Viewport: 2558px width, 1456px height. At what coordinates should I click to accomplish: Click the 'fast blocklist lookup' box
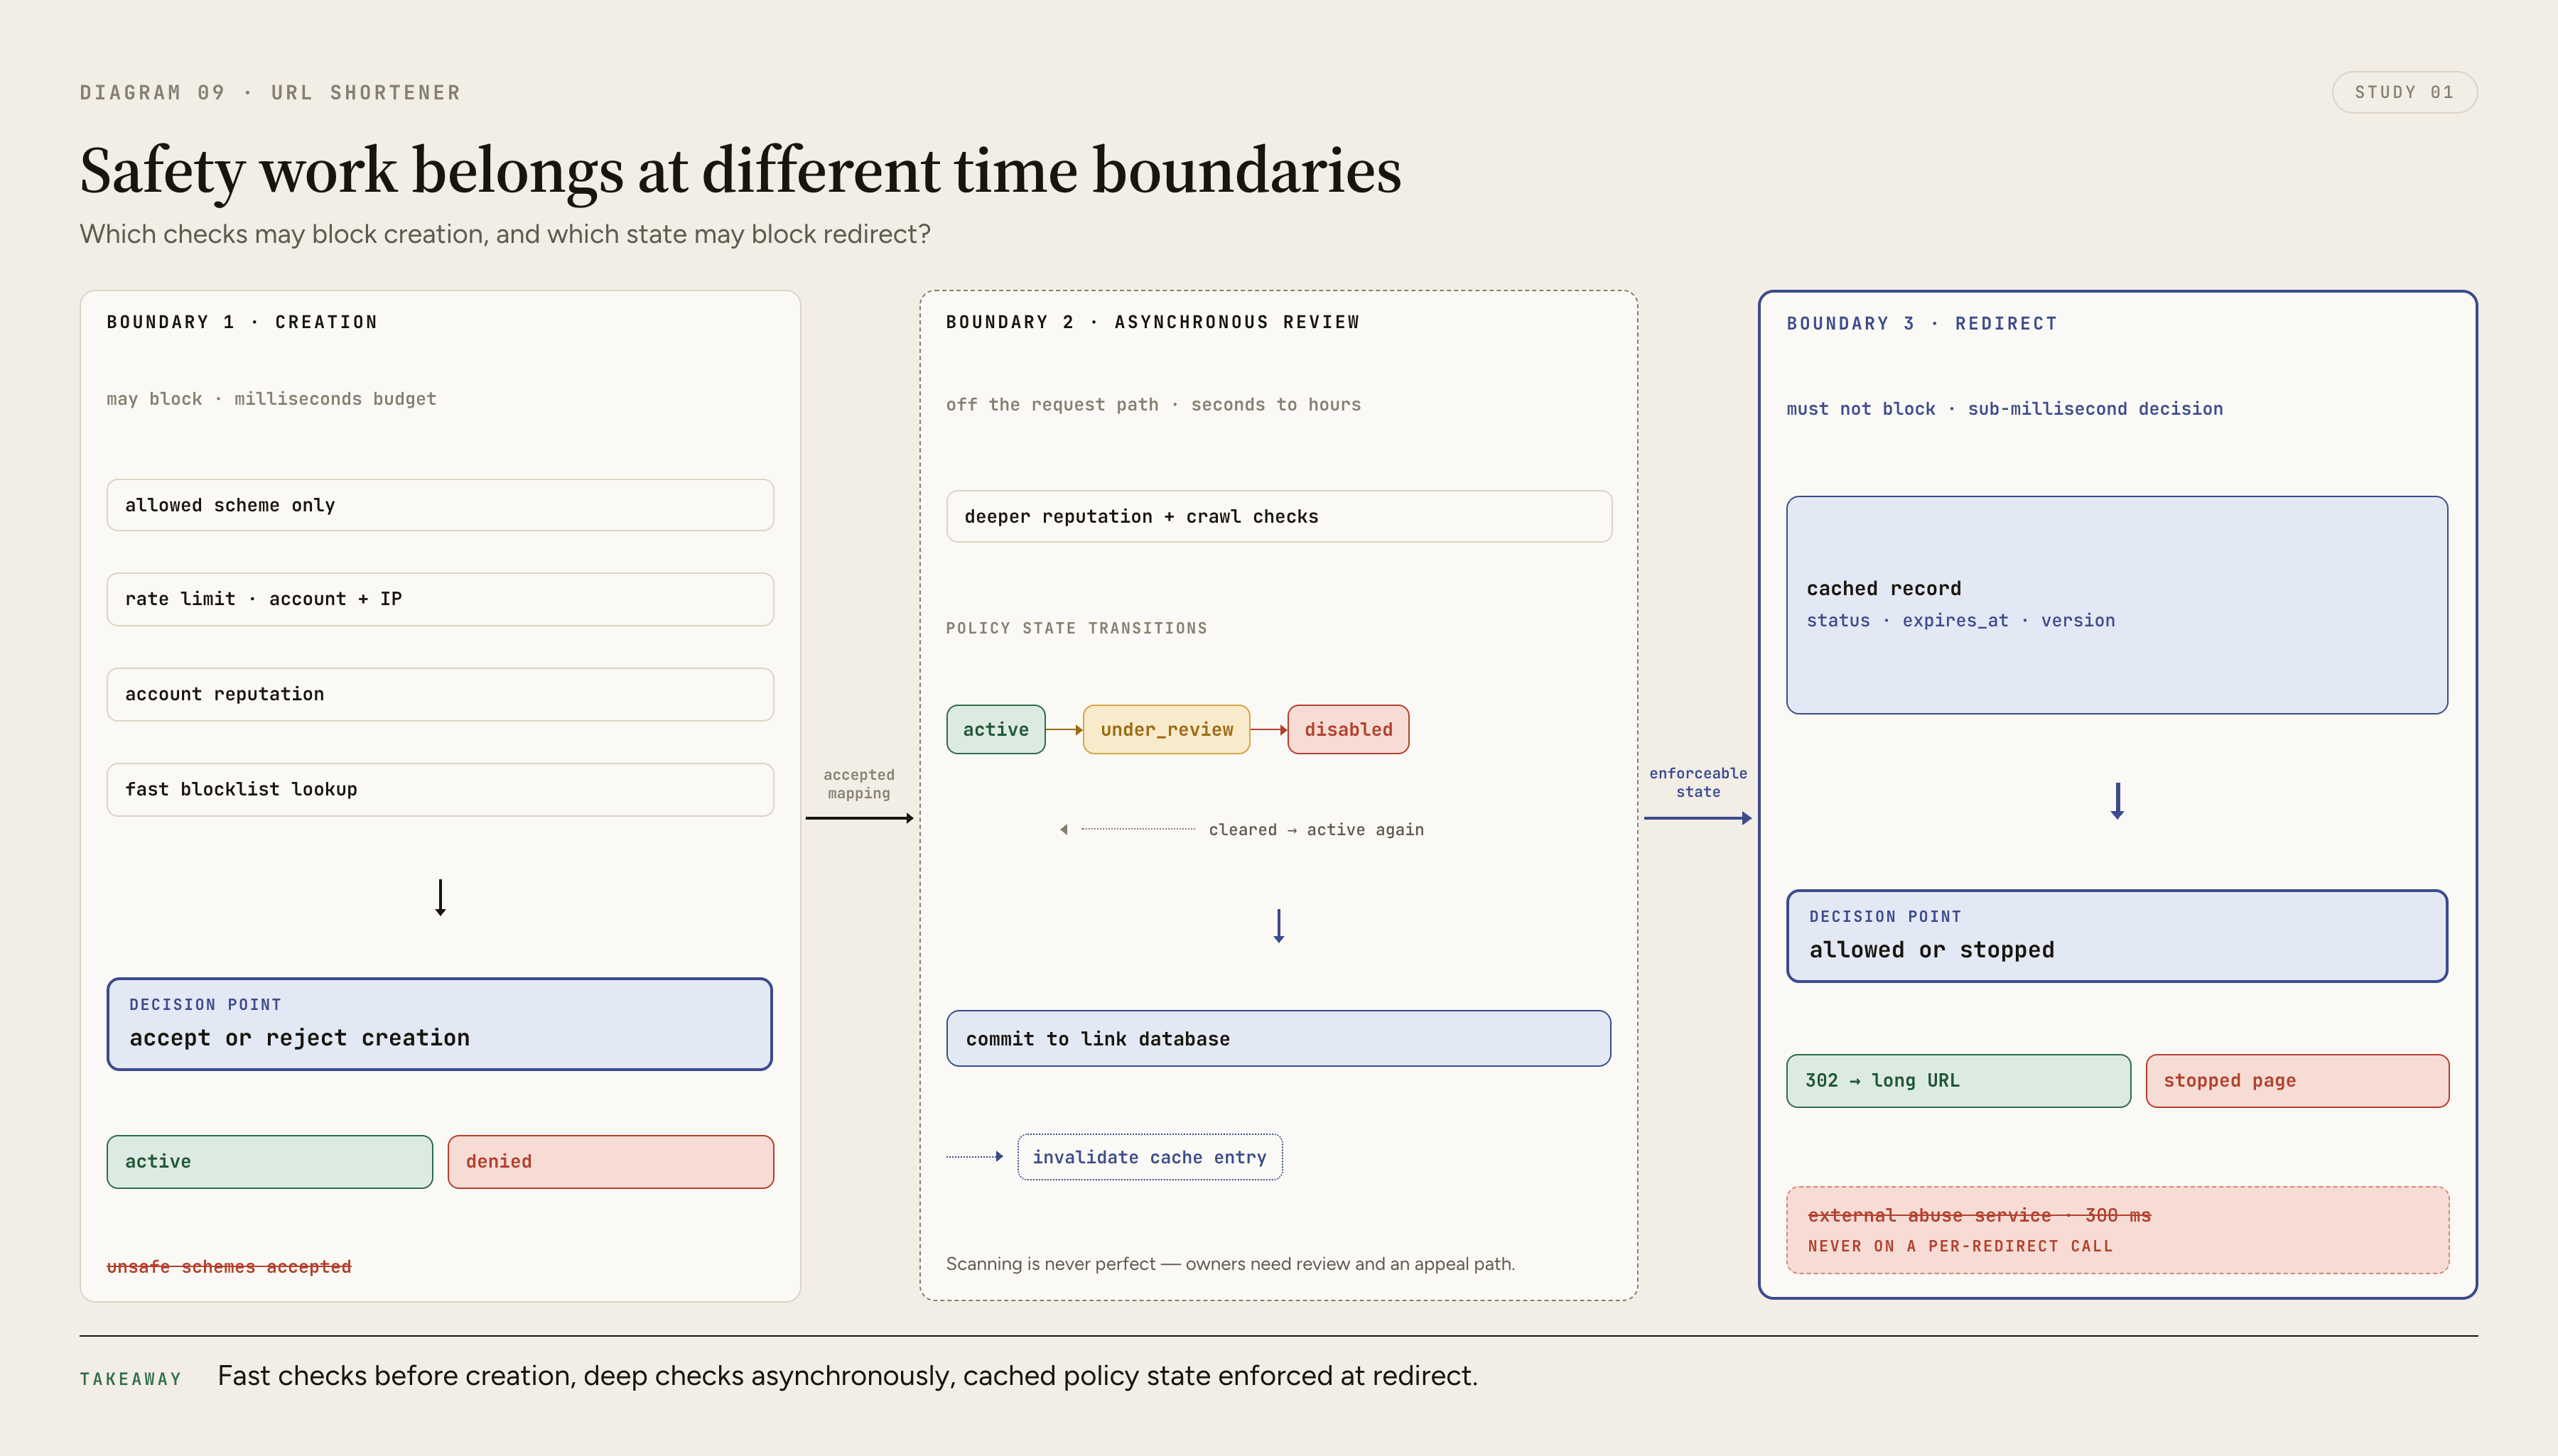pyautogui.click(x=440, y=789)
